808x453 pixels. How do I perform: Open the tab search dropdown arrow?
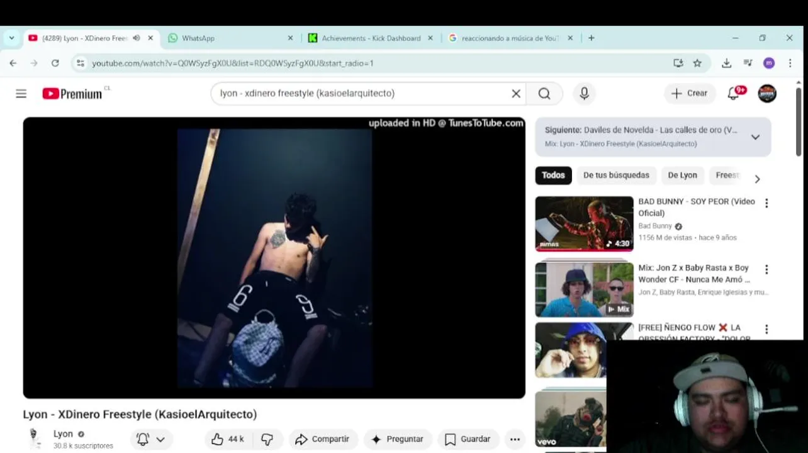(11, 38)
